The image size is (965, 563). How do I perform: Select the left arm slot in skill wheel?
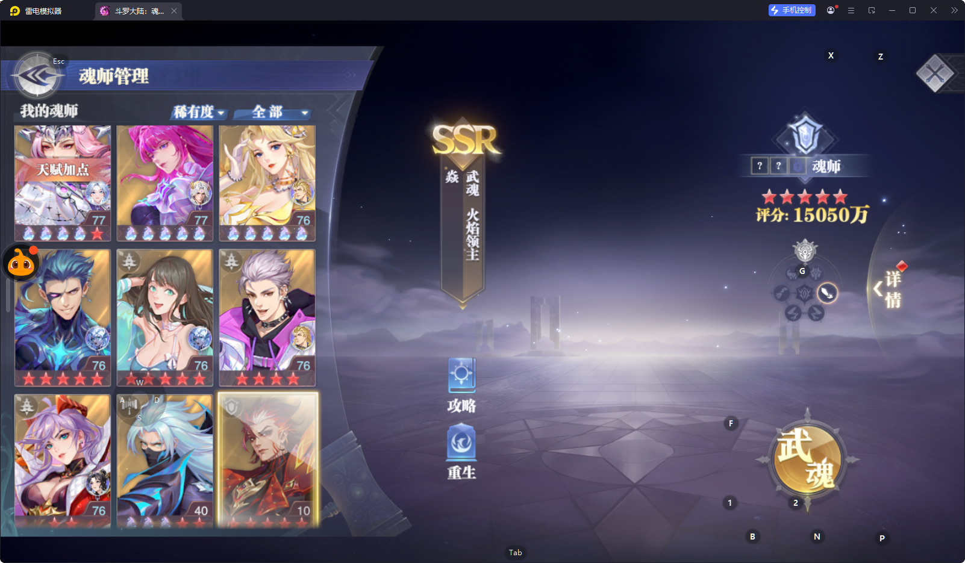point(781,293)
